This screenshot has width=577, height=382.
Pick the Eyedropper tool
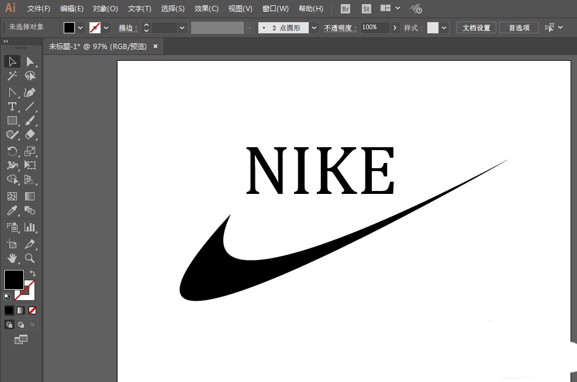tap(12, 211)
